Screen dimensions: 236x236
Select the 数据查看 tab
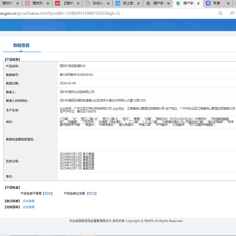(x=21, y=45)
